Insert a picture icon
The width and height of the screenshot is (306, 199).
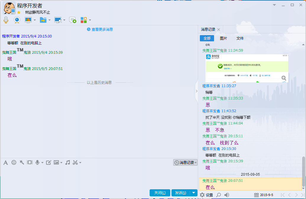(x=56, y=162)
